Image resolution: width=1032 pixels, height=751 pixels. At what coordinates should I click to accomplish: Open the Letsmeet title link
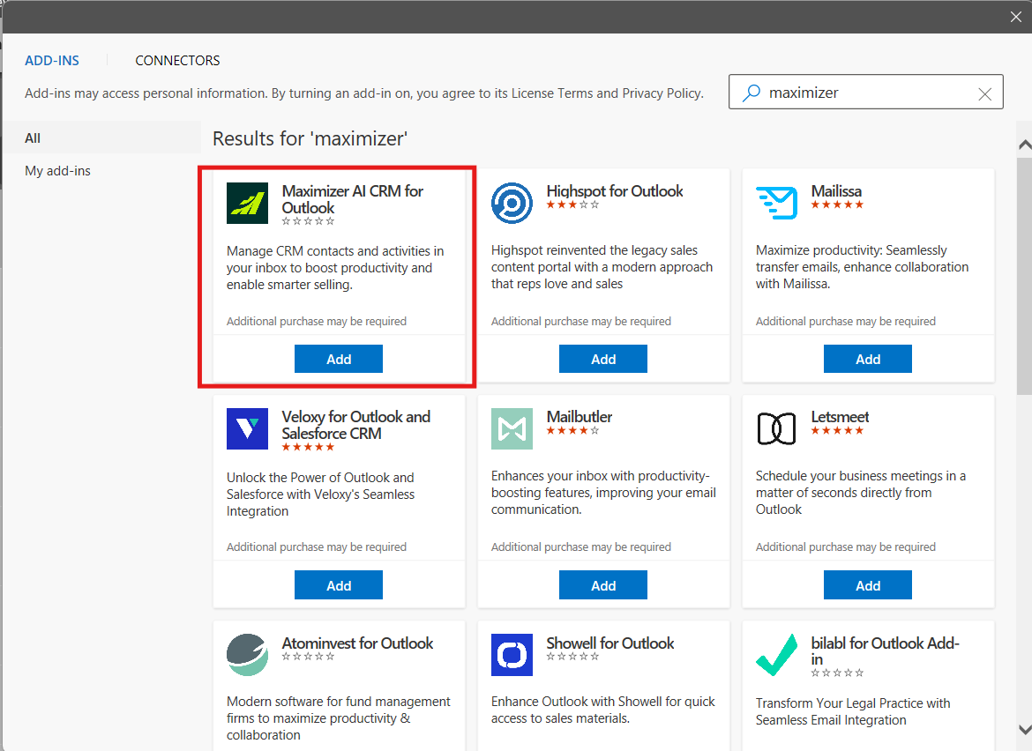click(840, 417)
